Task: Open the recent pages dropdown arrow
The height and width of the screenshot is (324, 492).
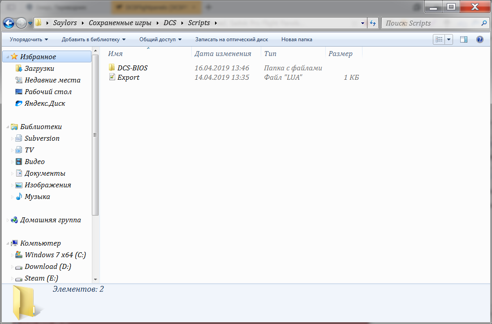Action: [30, 23]
